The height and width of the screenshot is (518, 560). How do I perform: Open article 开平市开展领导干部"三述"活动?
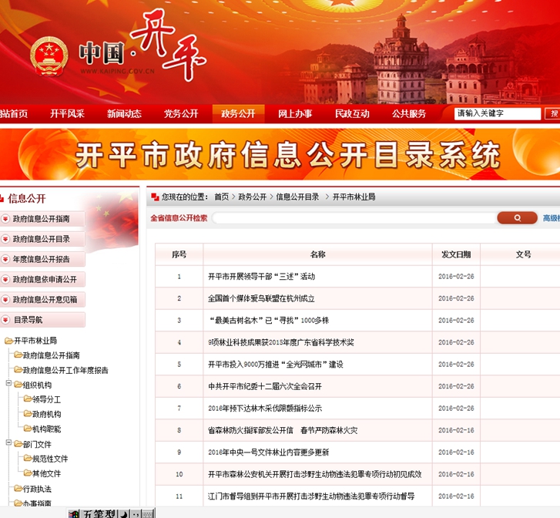click(261, 276)
